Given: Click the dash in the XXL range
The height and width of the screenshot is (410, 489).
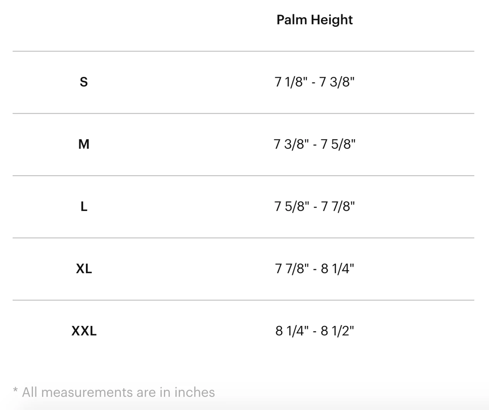Looking at the screenshot, I should pyautogui.click(x=314, y=332).
